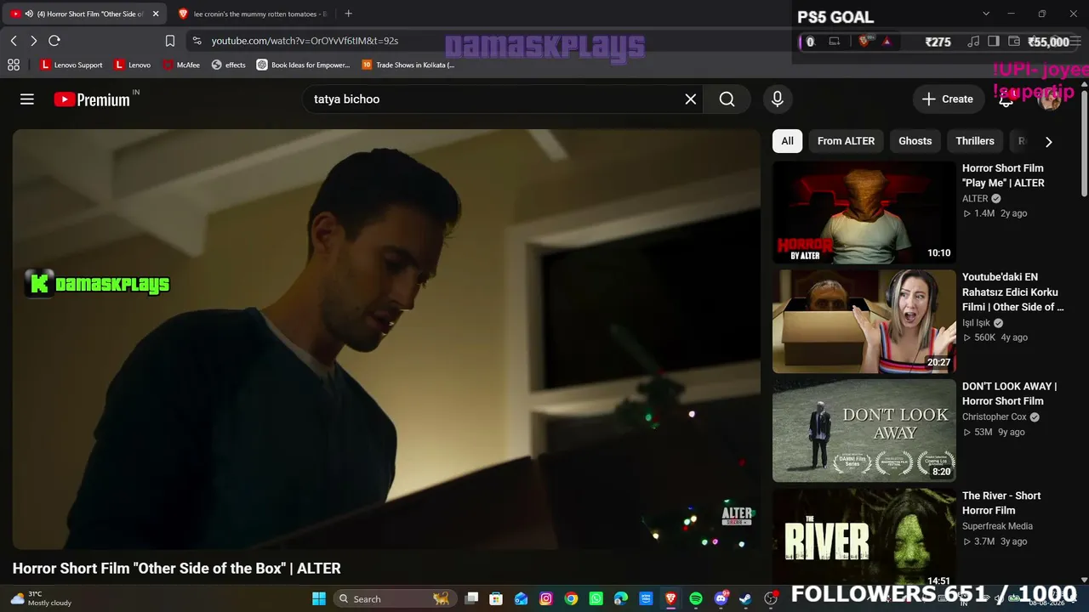Viewport: 1089px width, 612px height.
Task: Open YouTube notifications bell
Action: (x=1006, y=99)
